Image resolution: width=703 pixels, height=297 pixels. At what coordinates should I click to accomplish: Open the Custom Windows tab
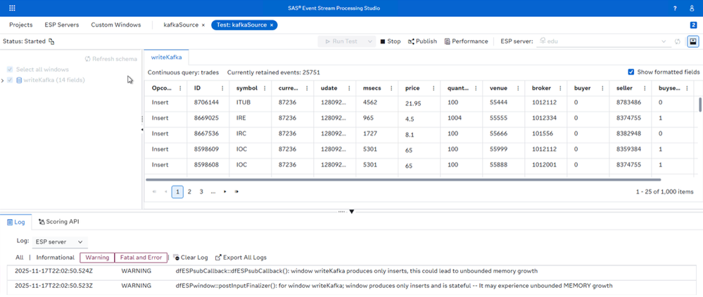(x=115, y=25)
